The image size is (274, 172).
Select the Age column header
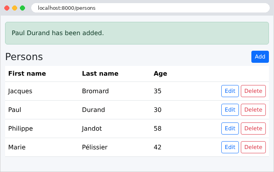point(160,73)
